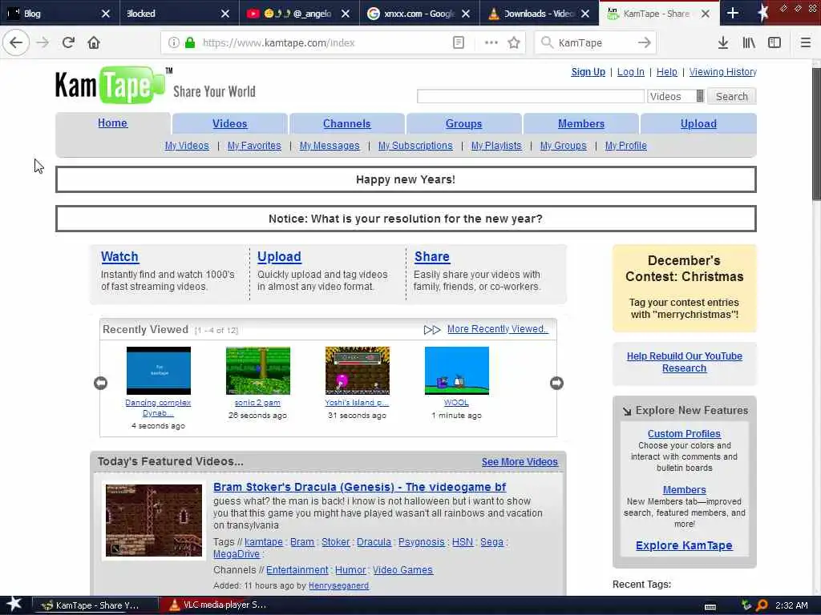Switch to the Blocked browser tab
The image size is (821, 615).
pos(179,13)
